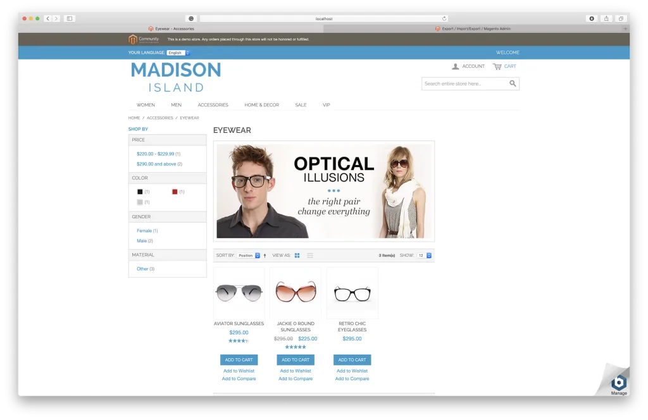Filter by price $220.00 - $229.99
Viewport: 648px width, 420px height.
tap(156, 154)
